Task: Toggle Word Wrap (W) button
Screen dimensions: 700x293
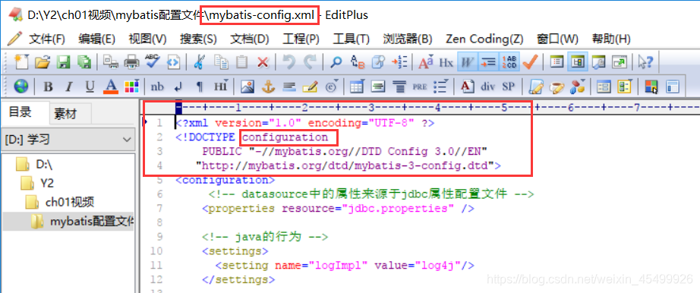Action: tap(468, 62)
